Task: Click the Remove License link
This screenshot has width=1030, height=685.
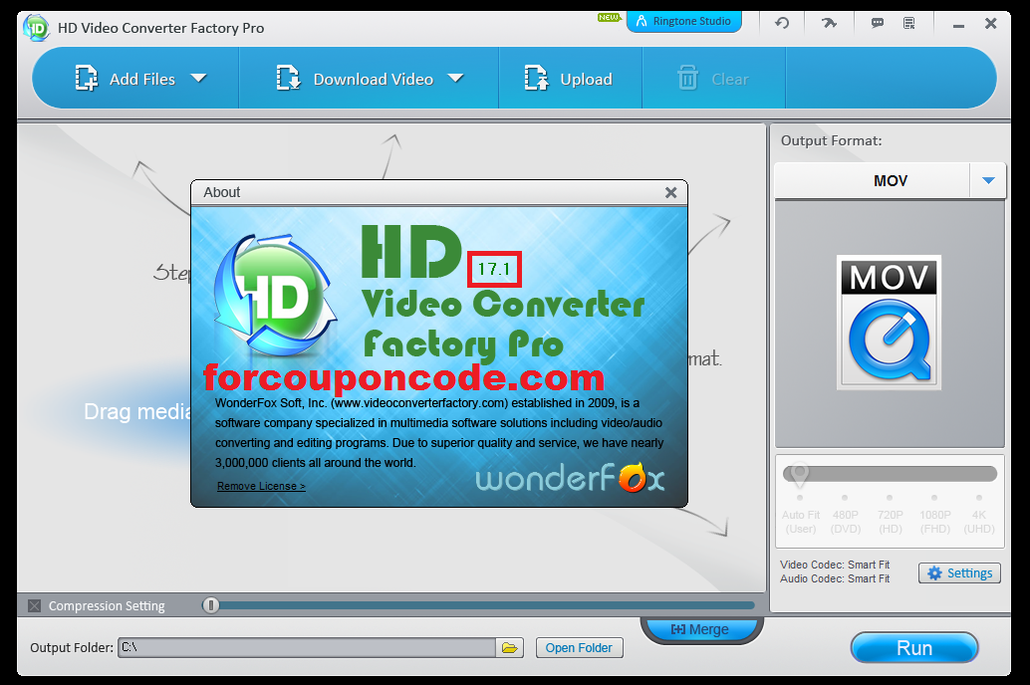Action: [261, 486]
